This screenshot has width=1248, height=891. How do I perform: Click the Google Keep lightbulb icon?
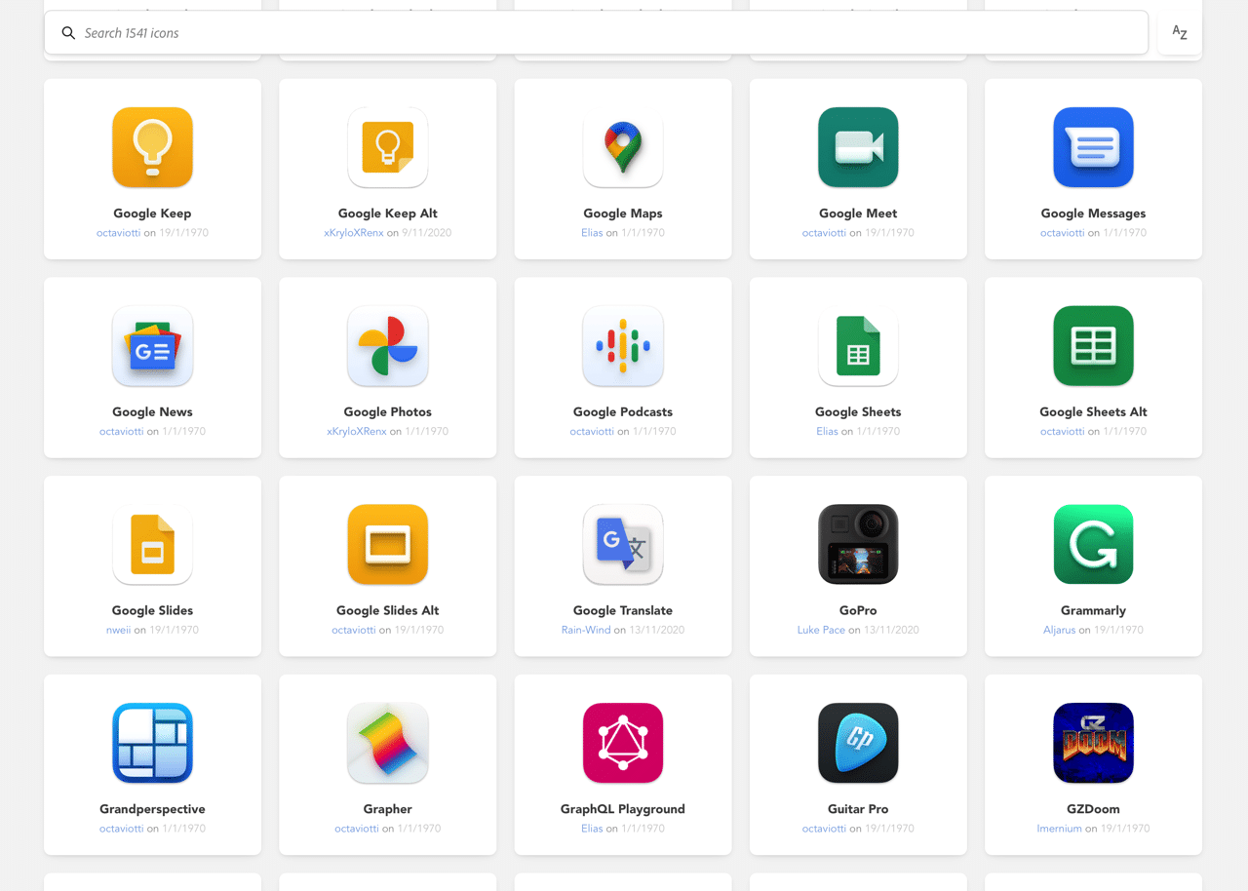click(152, 147)
